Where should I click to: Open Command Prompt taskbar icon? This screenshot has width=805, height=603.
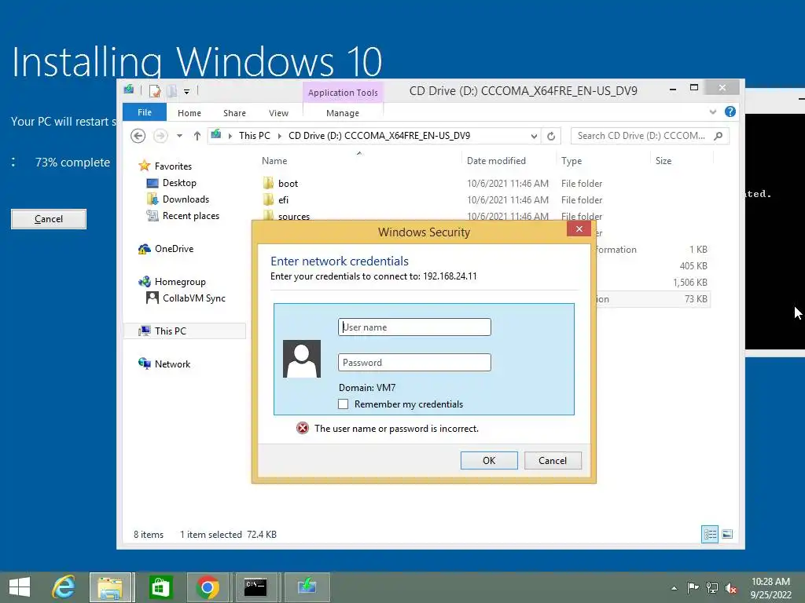click(255, 587)
